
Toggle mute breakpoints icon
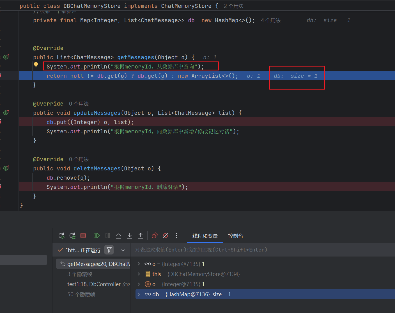click(166, 236)
